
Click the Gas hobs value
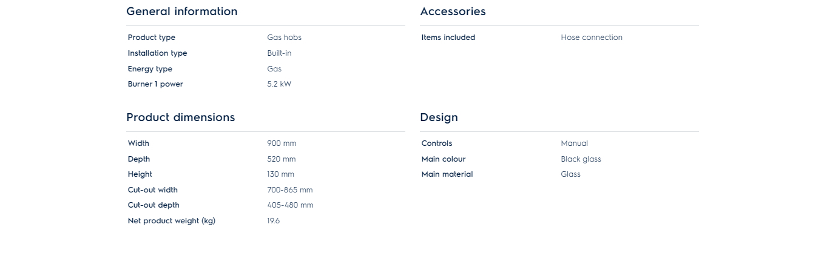tap(284, 38)
